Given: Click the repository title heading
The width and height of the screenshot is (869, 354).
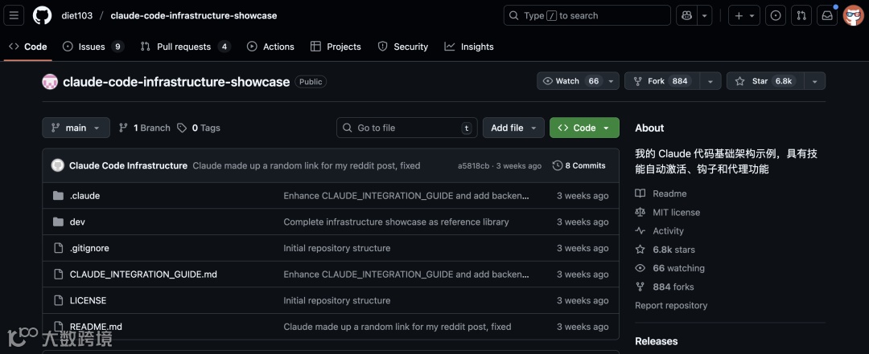Looking at the screenshot, I should (x=176, y=82).
